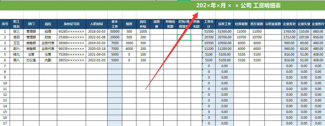Viewport: 325px width, 126px height.
Task: Click the salary total cell 51500
Action: (x=209, y=32)
